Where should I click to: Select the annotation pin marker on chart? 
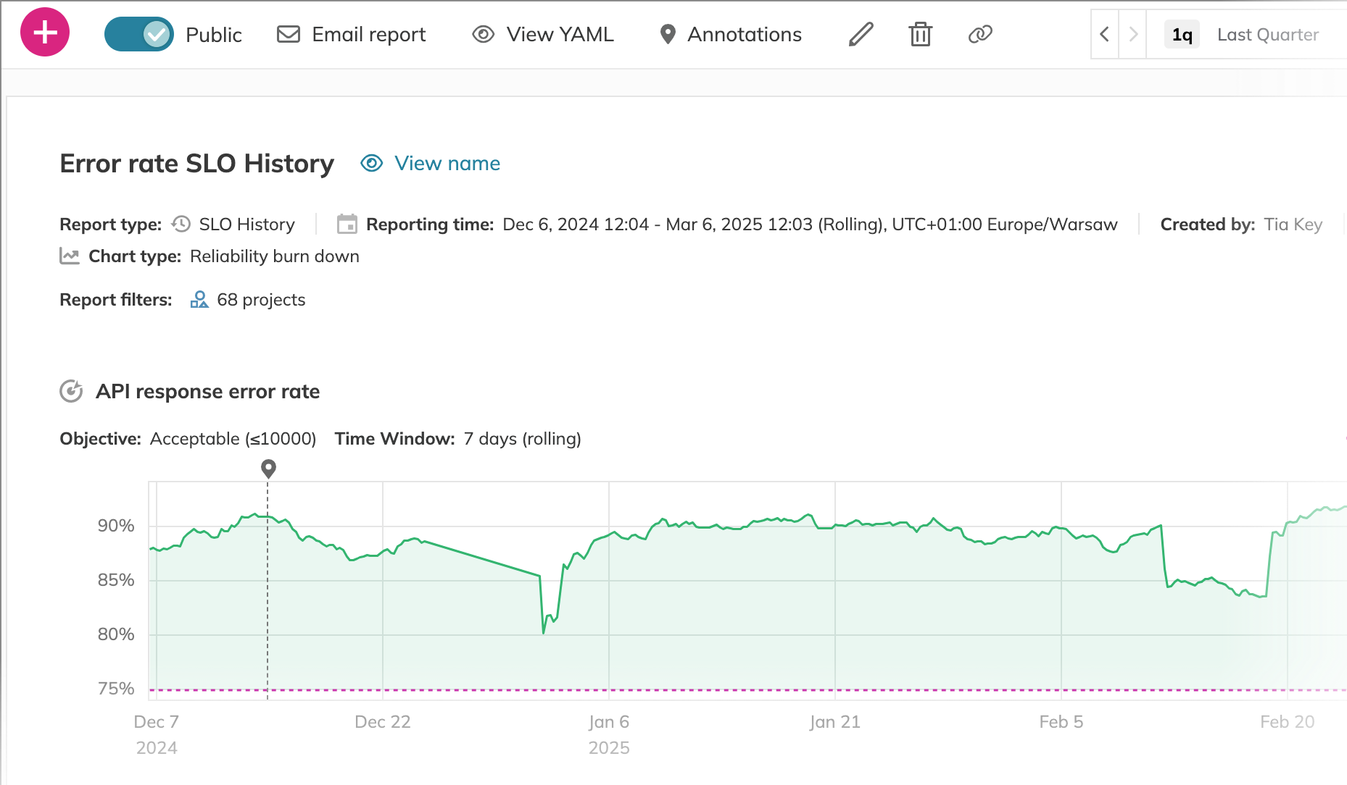point(268,469)
